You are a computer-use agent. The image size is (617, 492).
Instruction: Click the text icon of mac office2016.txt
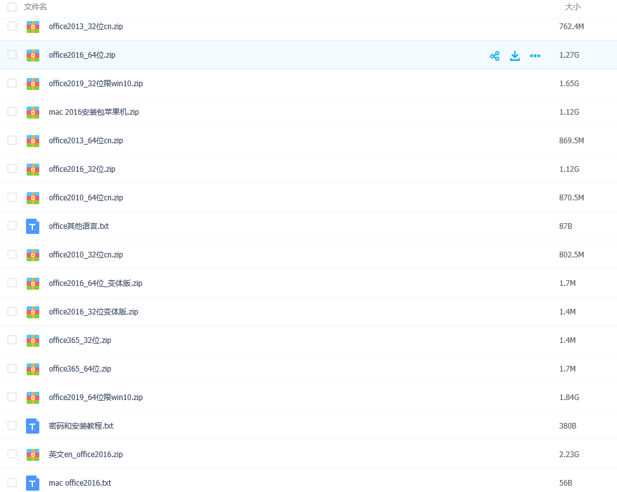(33, 483)
